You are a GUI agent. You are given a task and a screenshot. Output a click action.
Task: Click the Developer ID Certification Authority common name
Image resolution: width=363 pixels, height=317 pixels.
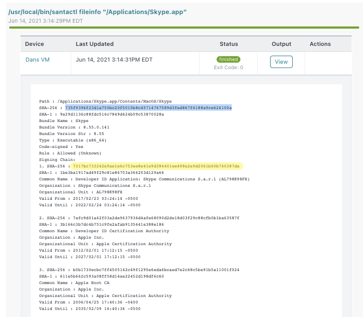click(104, 231)
